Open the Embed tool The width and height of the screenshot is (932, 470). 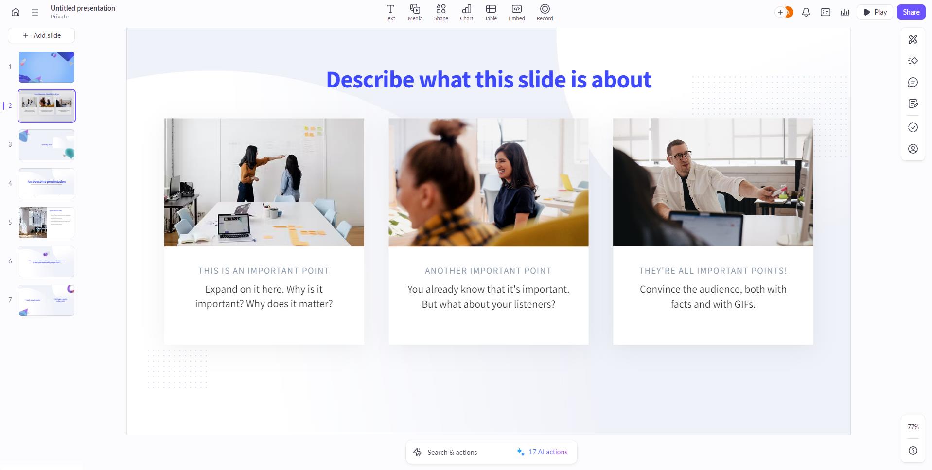point(516,12)
